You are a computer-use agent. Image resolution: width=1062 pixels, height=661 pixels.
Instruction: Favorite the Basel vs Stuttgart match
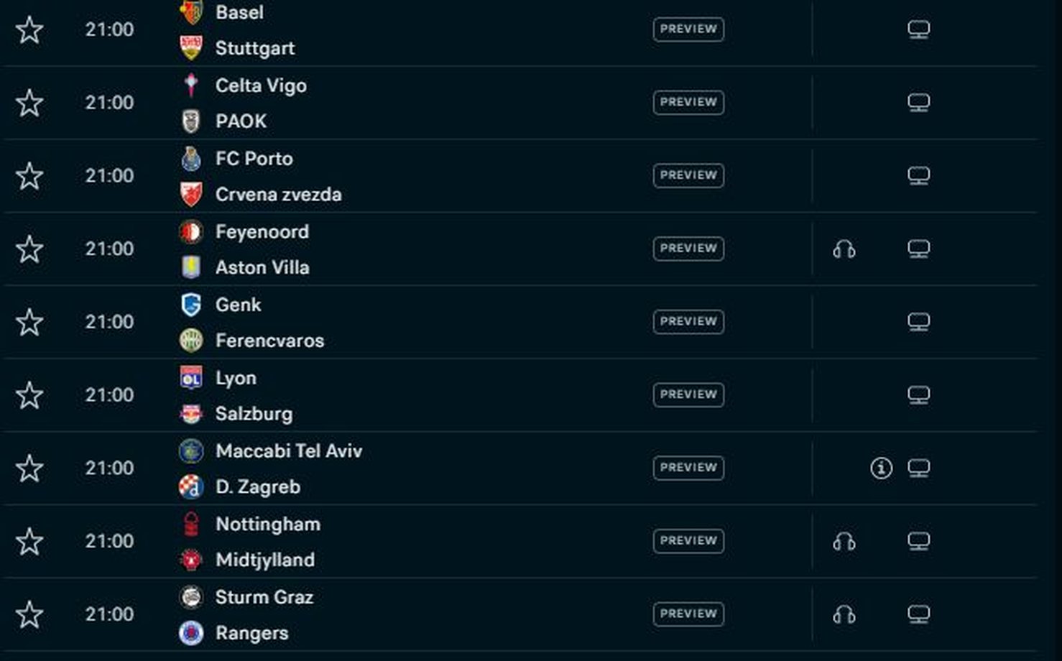(29, 30)
